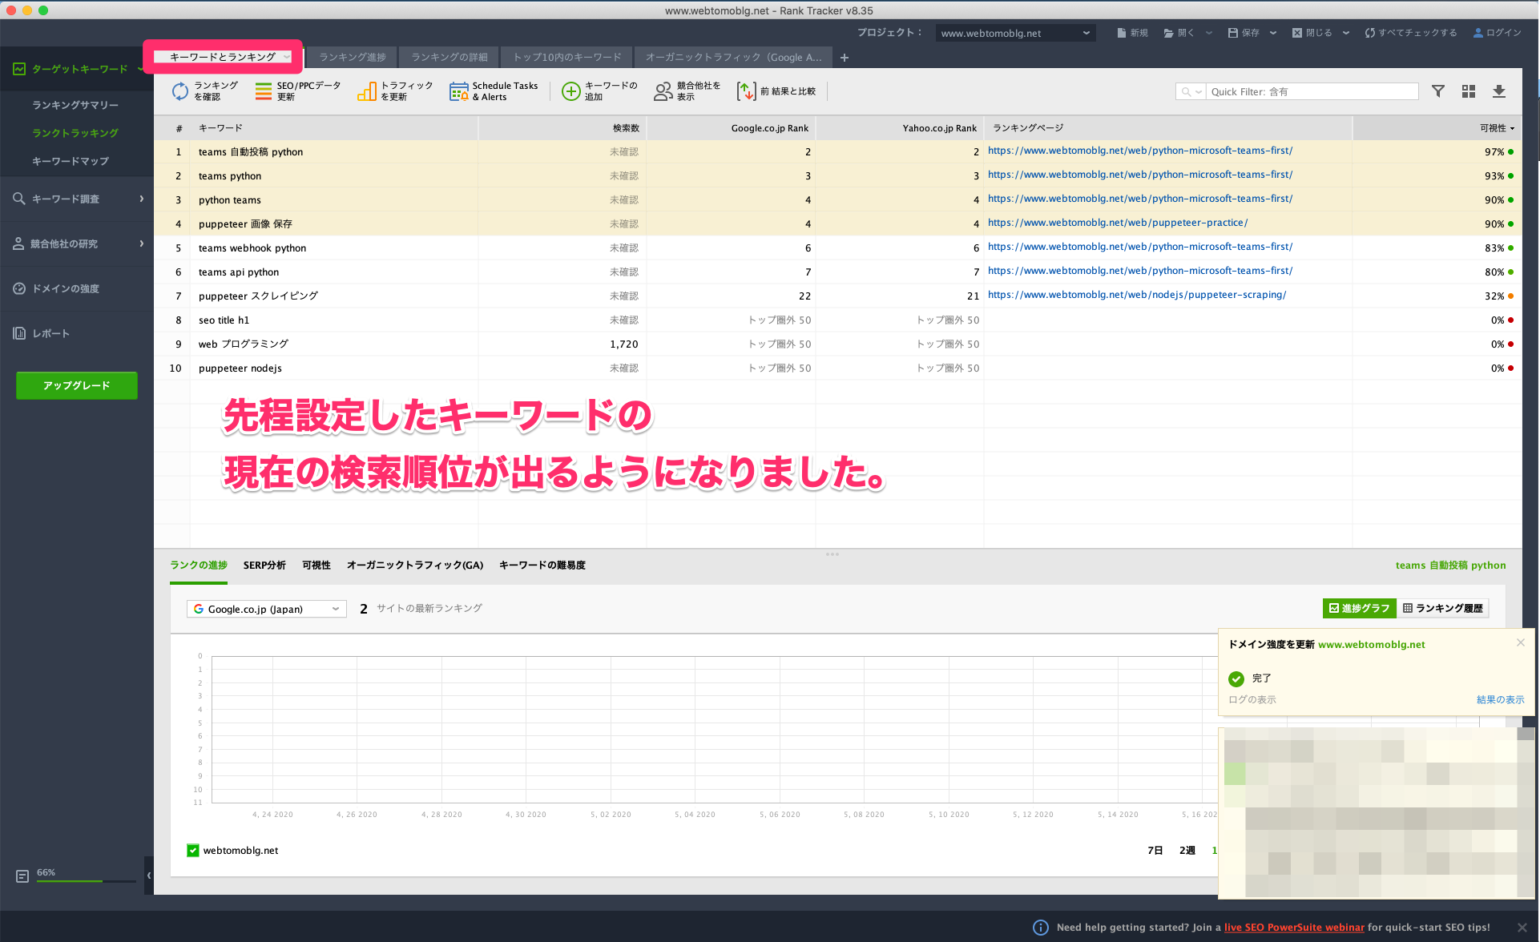Click 前結果と比較 compare icon

[x=746, y=91]
